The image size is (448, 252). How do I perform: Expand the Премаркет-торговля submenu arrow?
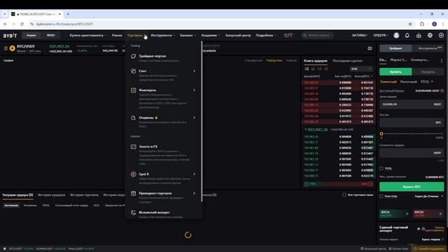point(195,193)
